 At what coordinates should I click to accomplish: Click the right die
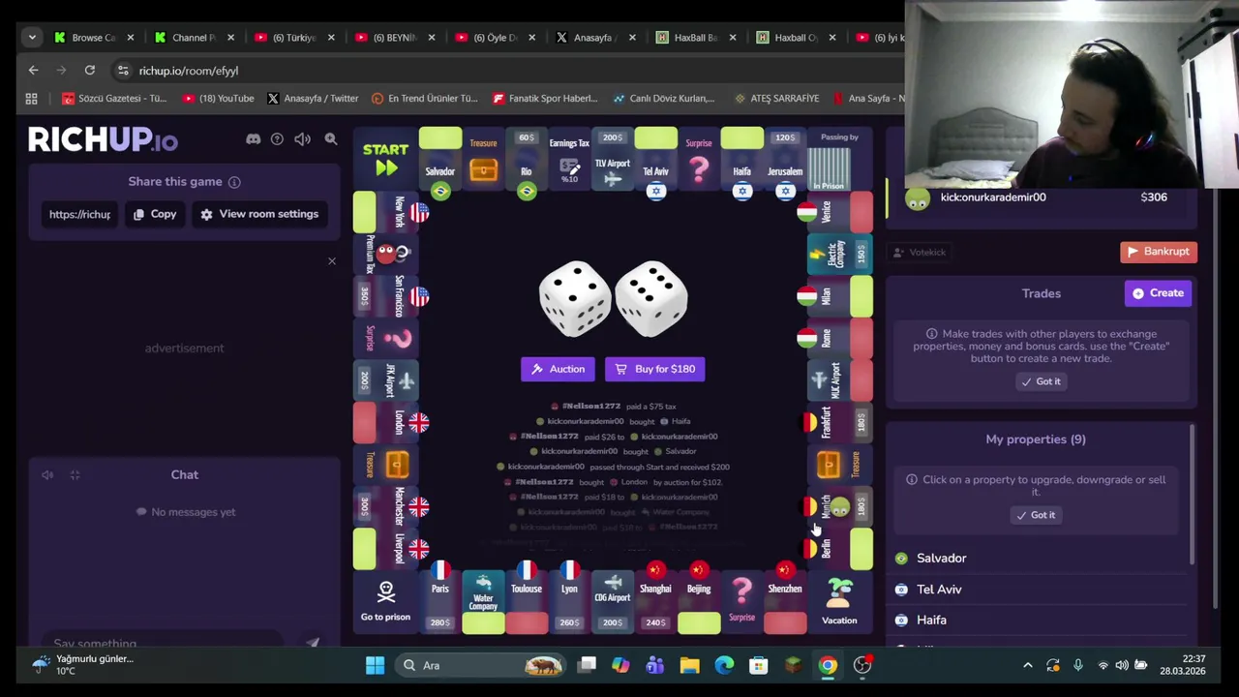651,299
